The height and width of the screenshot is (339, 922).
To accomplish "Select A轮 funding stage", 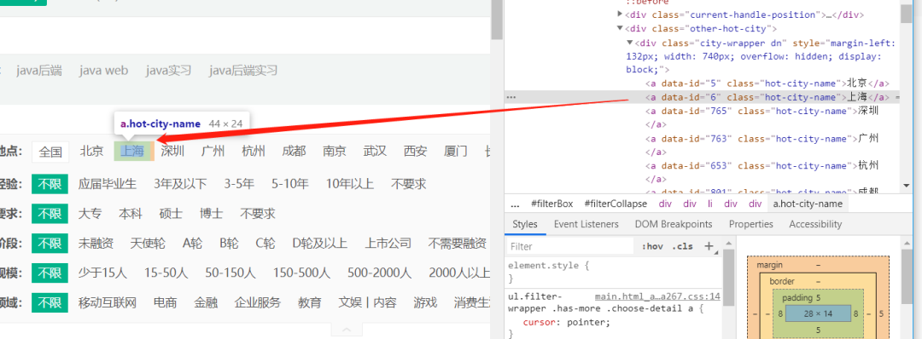I will click(192, 244).
